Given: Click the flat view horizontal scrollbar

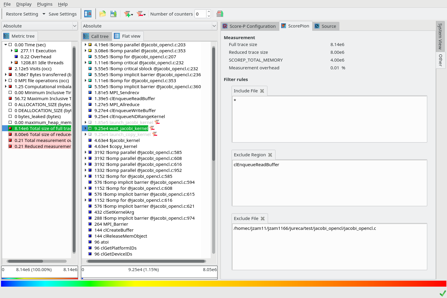Looking at the screenshot, I should (x=146, y=261).
